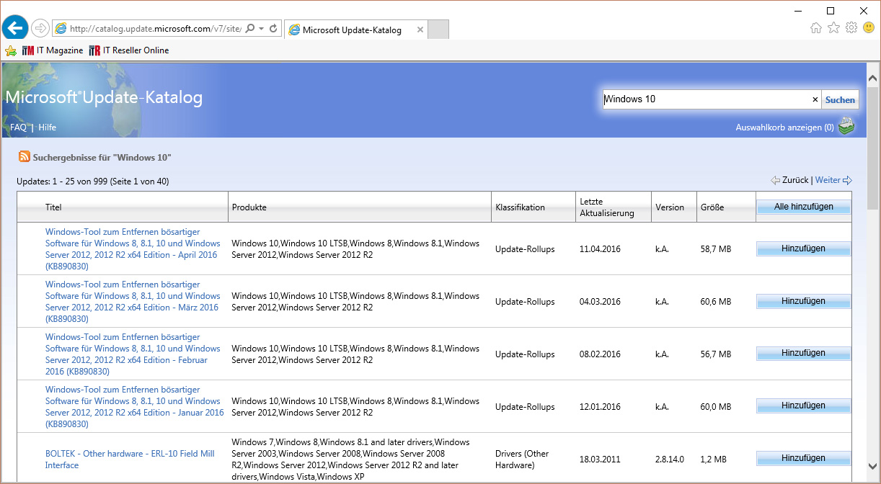
Task: Maximize the browser window
Action: [x=831, y=10]
